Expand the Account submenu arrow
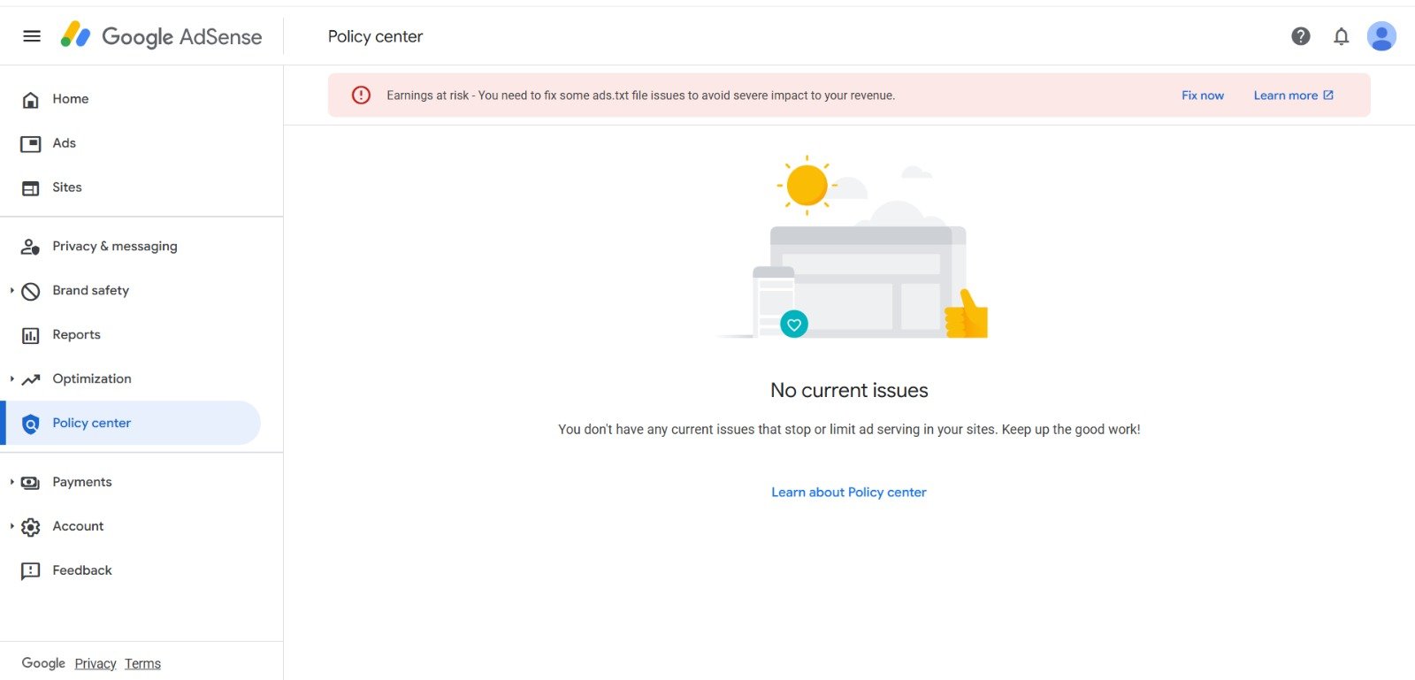Viewport: 1415px width, 680px height. [x=11, y=526]
